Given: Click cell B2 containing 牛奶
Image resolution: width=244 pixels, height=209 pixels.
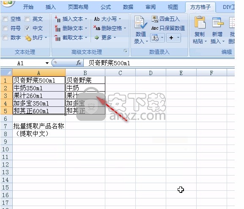Looking at the screenshot, I should coord(85,88).
